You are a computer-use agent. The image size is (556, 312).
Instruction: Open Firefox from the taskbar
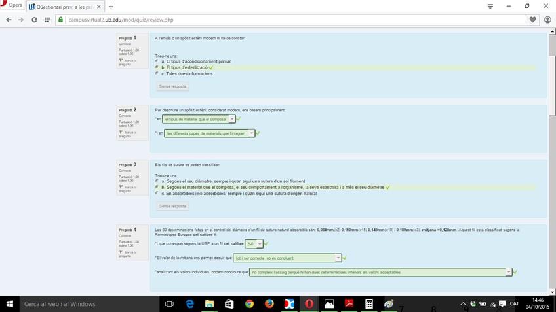[x=269, y=304]
